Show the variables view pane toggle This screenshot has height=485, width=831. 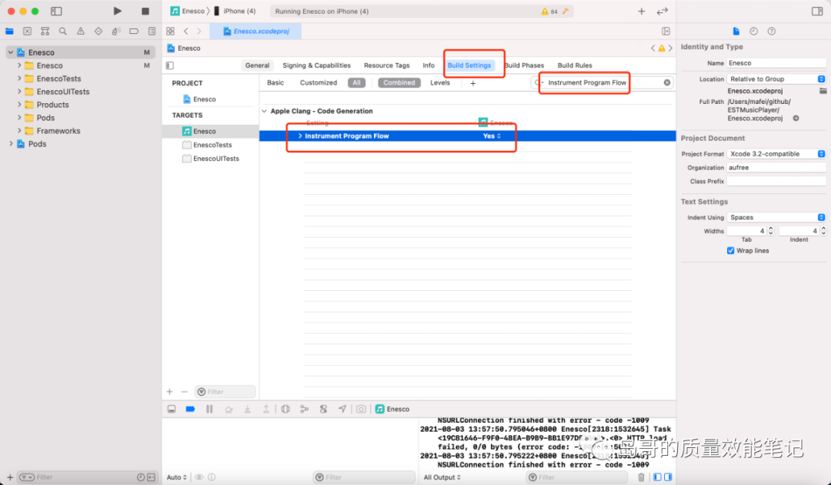[x=657, y=477]
